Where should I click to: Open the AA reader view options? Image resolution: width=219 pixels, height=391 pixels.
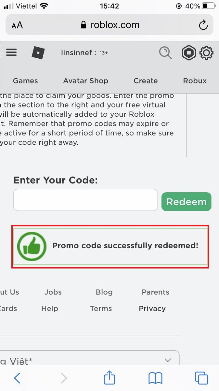(17, 25)
